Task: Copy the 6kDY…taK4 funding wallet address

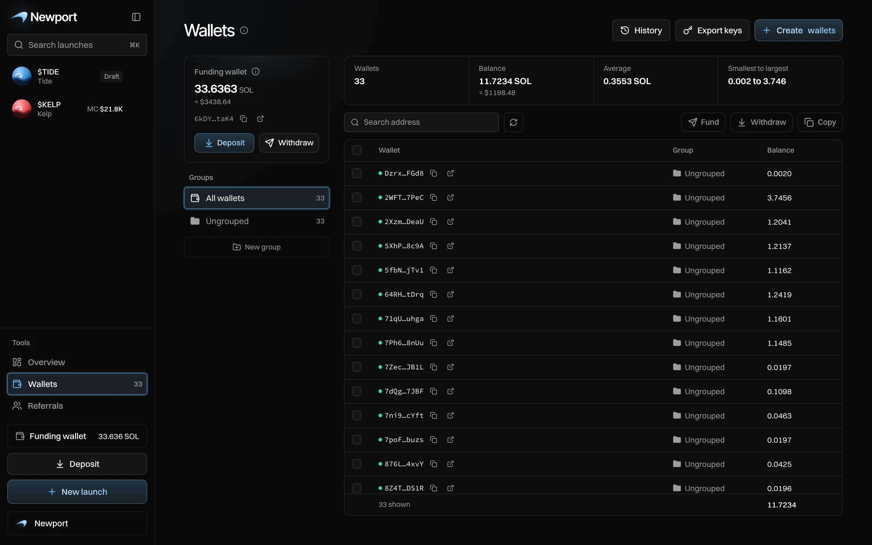Action: [243, 119]
